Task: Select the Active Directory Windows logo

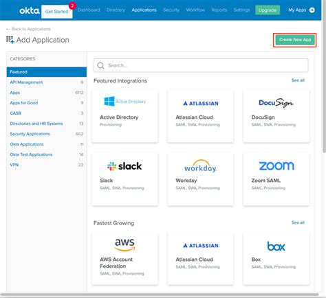Action: click(109, 101)
